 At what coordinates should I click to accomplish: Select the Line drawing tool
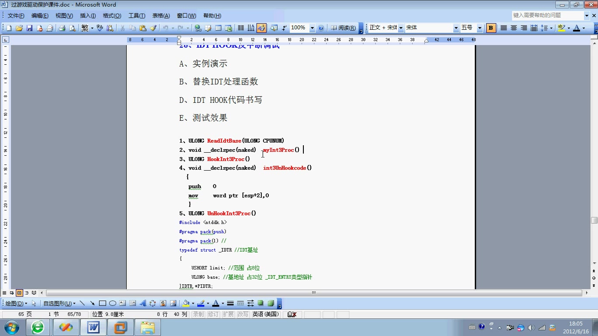[x=82, y=303]
